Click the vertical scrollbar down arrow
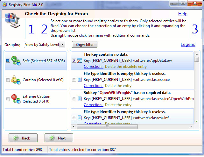 tap(197, 121)
